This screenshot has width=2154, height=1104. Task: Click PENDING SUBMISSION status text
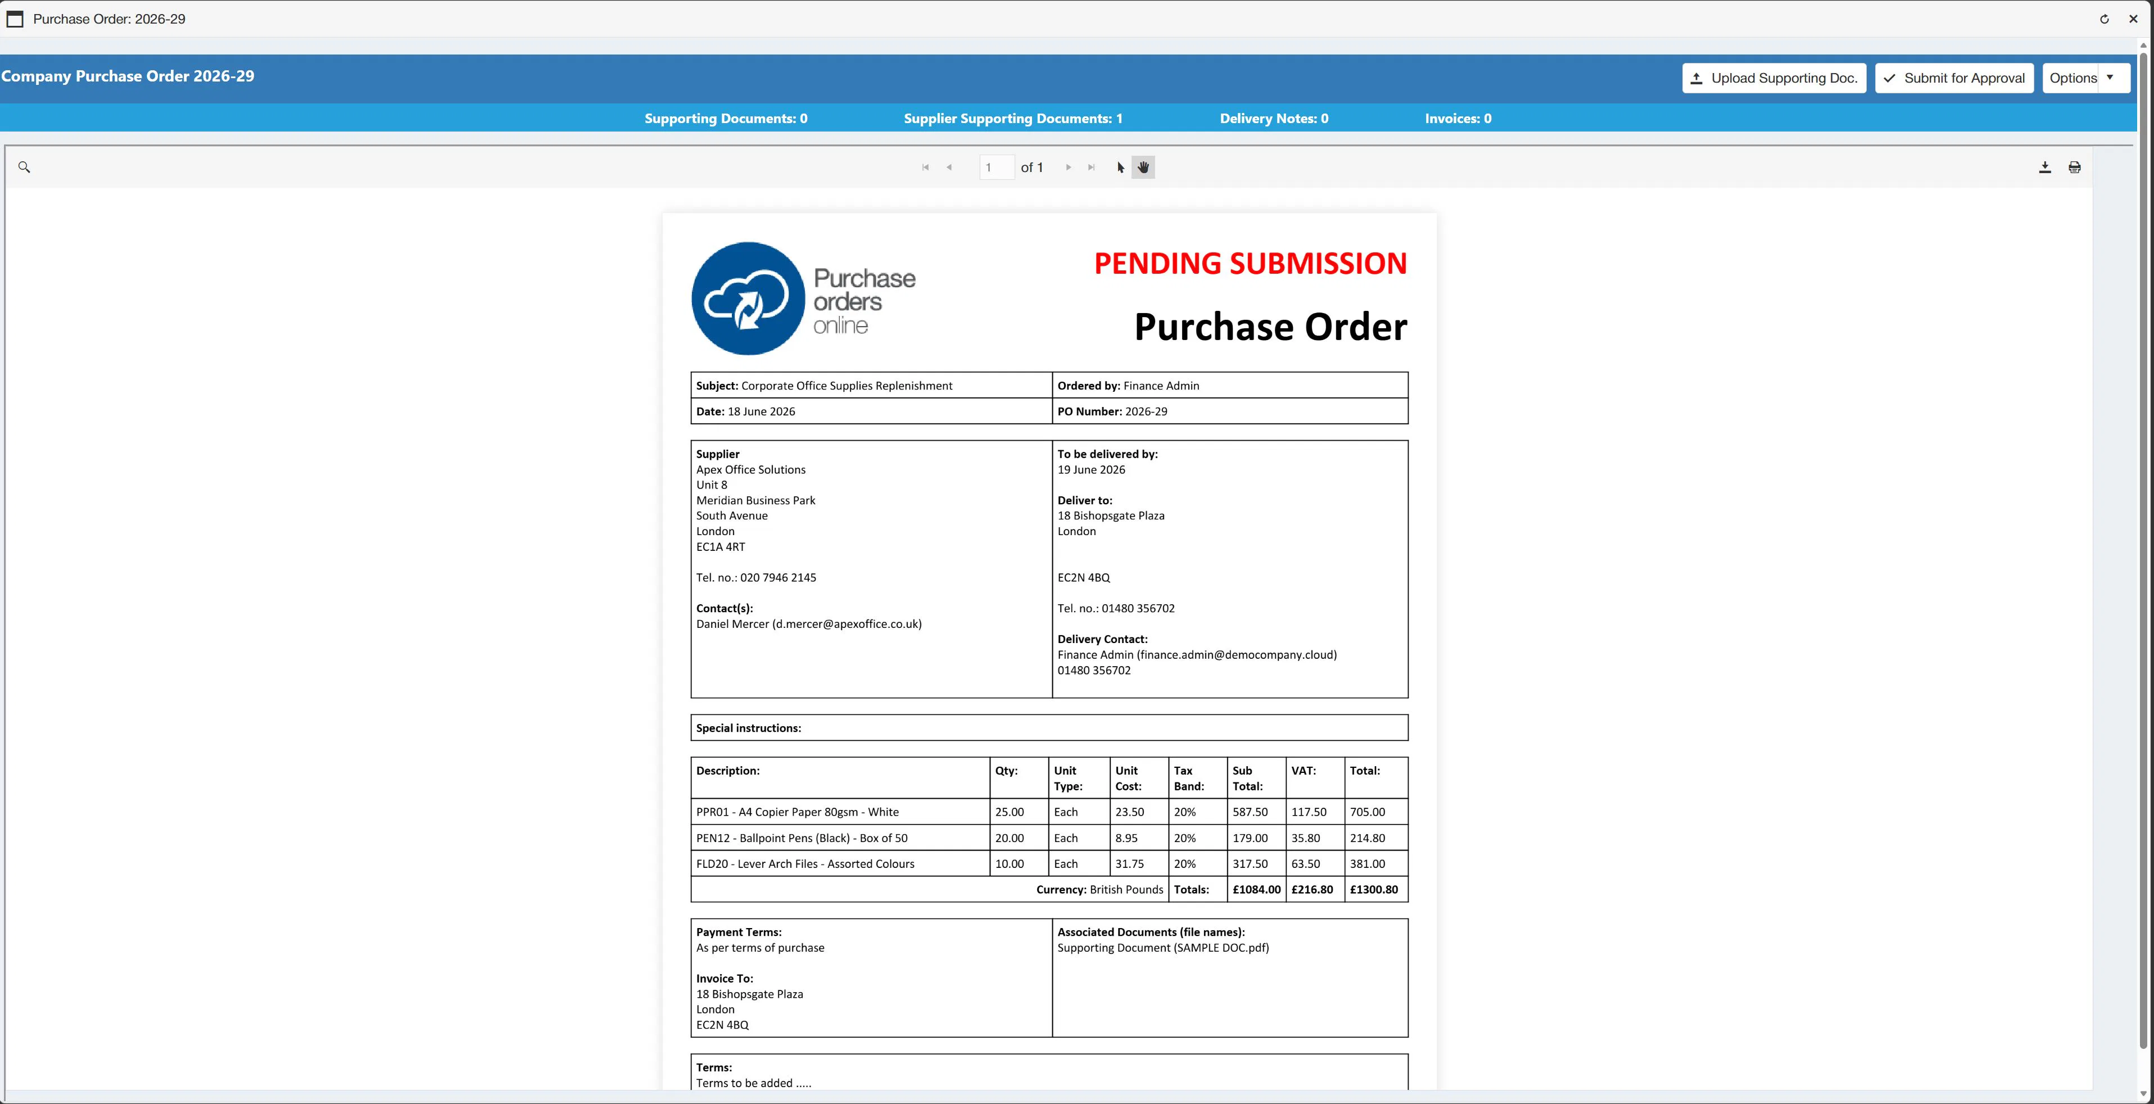[x=1250, y=264]
